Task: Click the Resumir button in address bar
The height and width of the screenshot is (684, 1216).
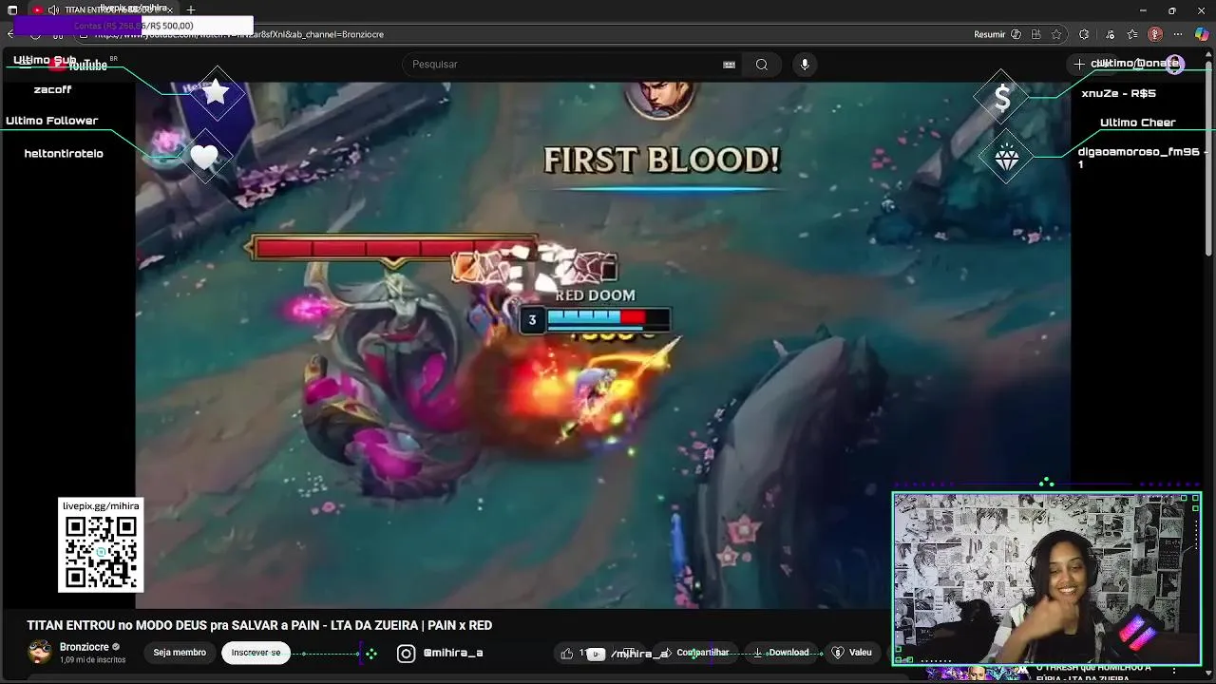Action: pos(997,34)
